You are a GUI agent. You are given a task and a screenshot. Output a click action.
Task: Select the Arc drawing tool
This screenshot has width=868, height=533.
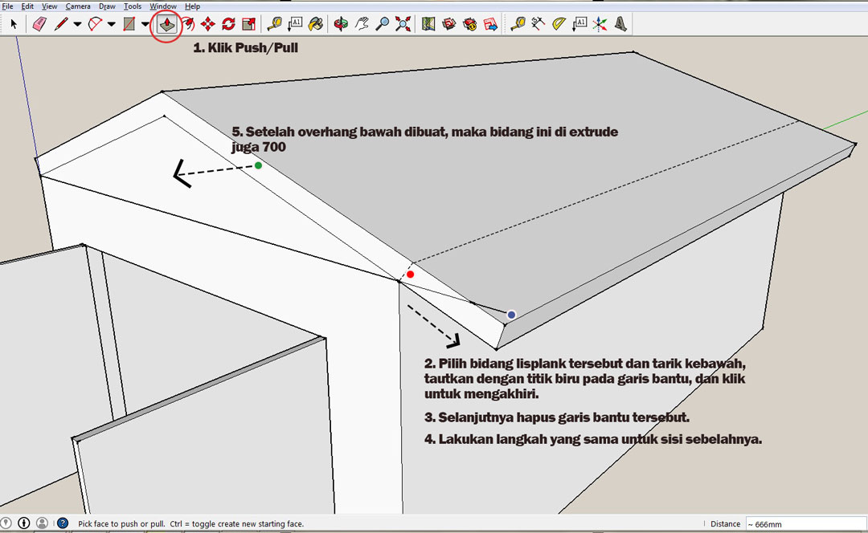tap(95, 24)
